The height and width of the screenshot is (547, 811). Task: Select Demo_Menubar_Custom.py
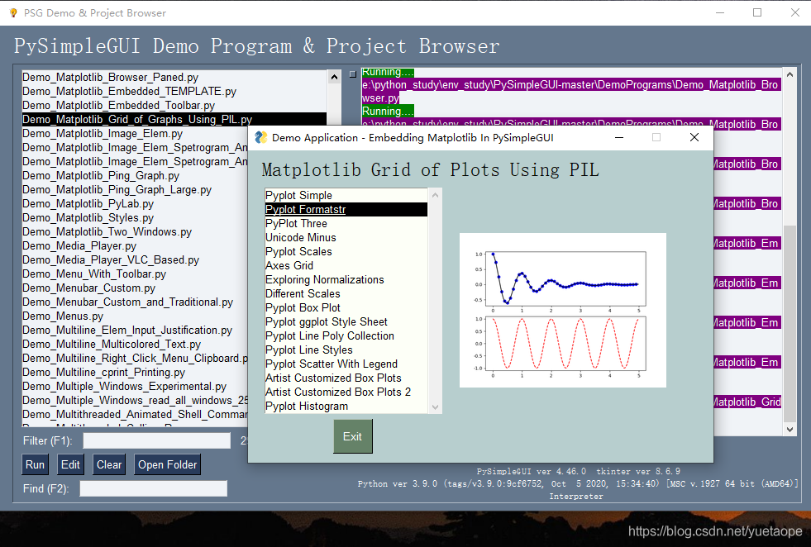click(135, 288)
